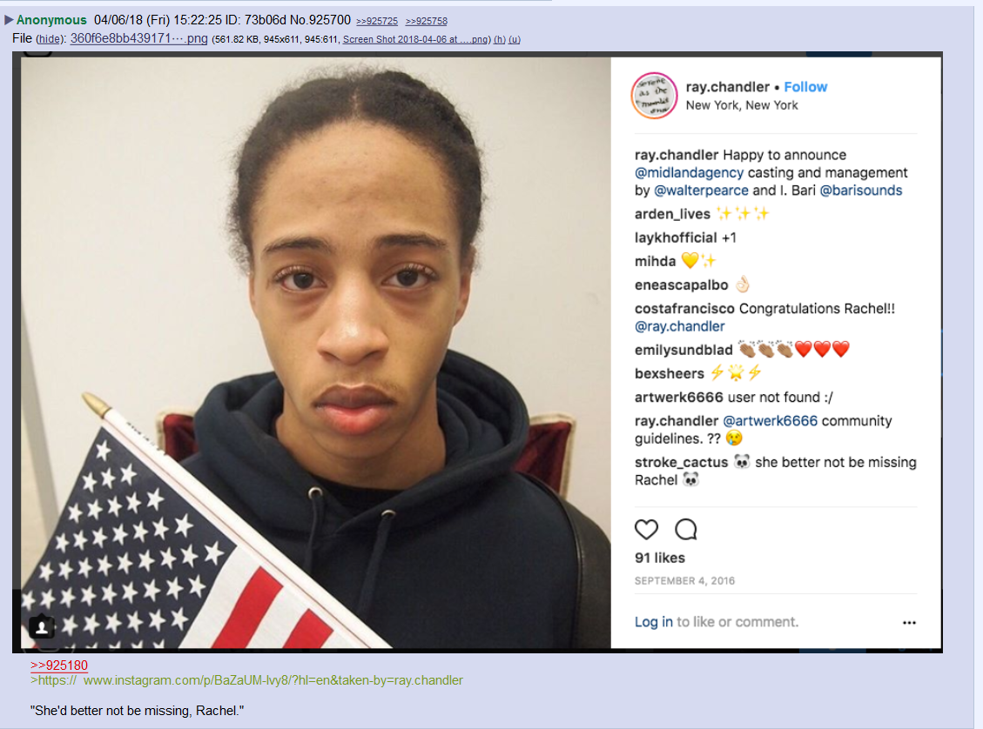Click the heart like icon
The image size is (983, 729).
646,530
